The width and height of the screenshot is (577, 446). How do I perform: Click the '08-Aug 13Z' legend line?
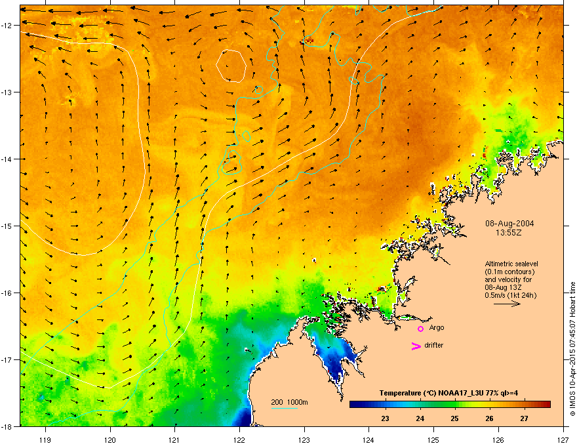pyautogui.click(x=503, y=287)
